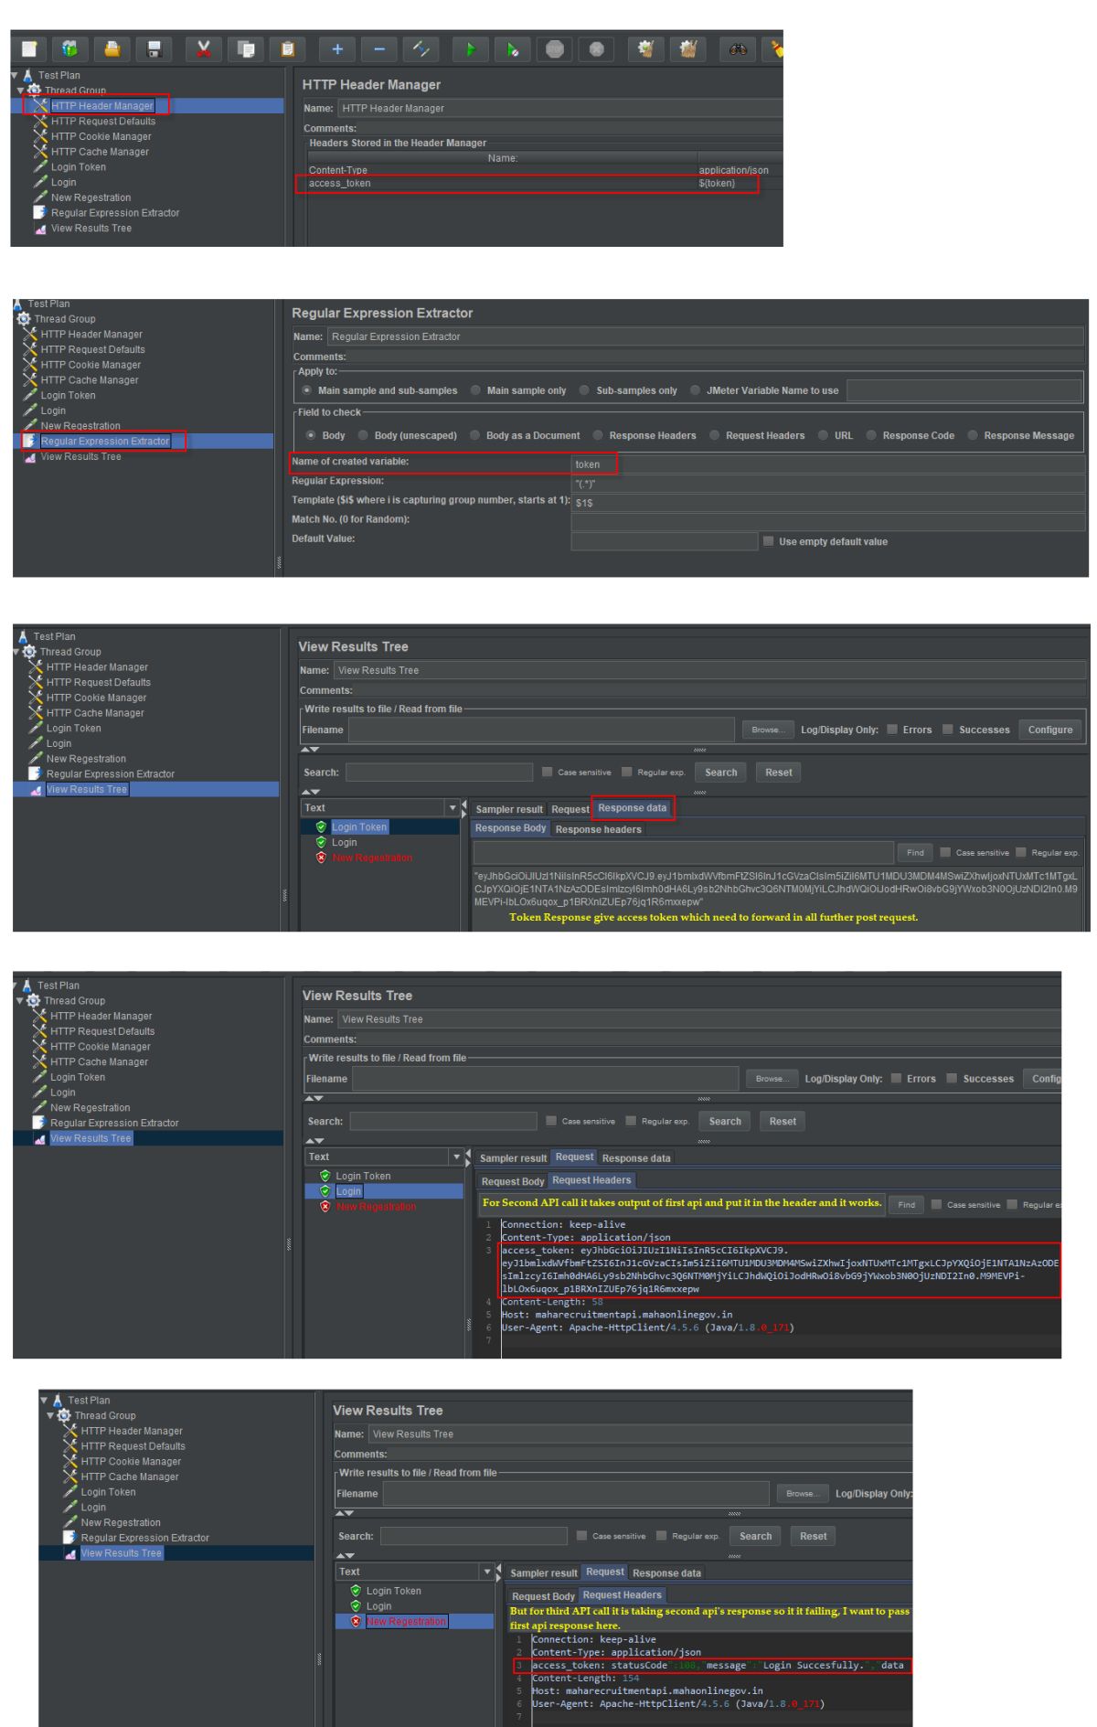Start test without pauses icon
This screenshot has height=1727, width=1097.
pyautogui.click(x=513, y=49)
